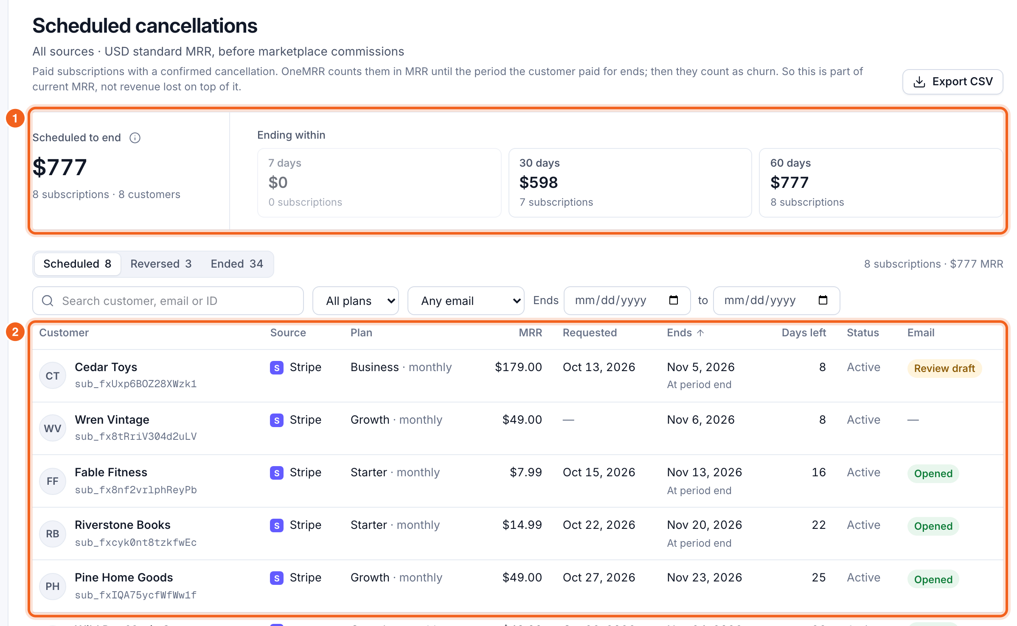Switch to the Ended tab
This screenshot has width=1017, height=626.
coord(237,264)
